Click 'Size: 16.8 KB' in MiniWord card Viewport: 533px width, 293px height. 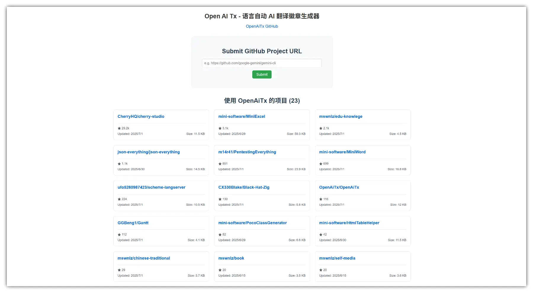(x=397, y=169)
